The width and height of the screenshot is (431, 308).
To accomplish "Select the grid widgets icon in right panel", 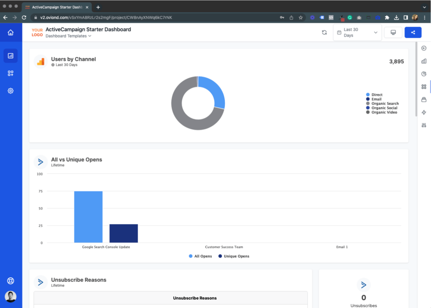I will tap(424, 87).
